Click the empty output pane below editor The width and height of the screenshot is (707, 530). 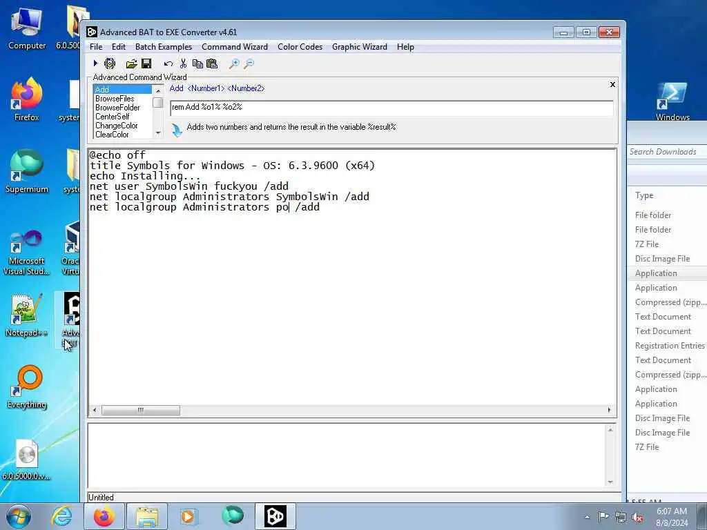click(347, 455)
